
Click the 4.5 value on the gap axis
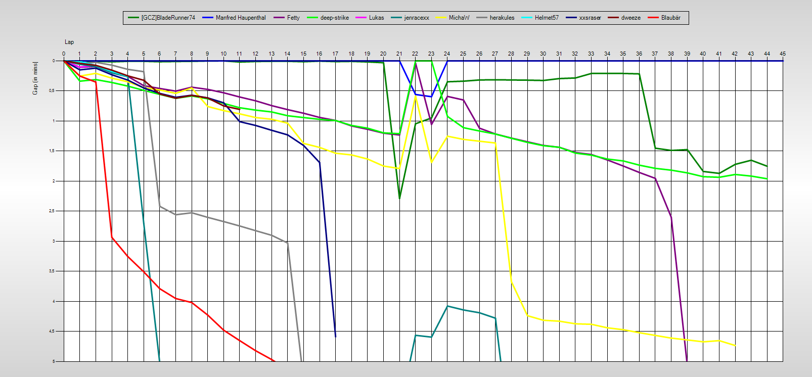click(x=52, y=332)
